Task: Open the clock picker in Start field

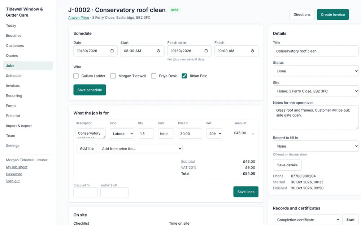Action: (158, 51)
